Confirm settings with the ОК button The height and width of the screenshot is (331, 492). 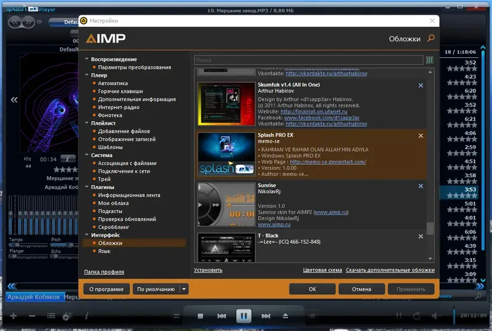pyautogui.click(x=312, y=289)
